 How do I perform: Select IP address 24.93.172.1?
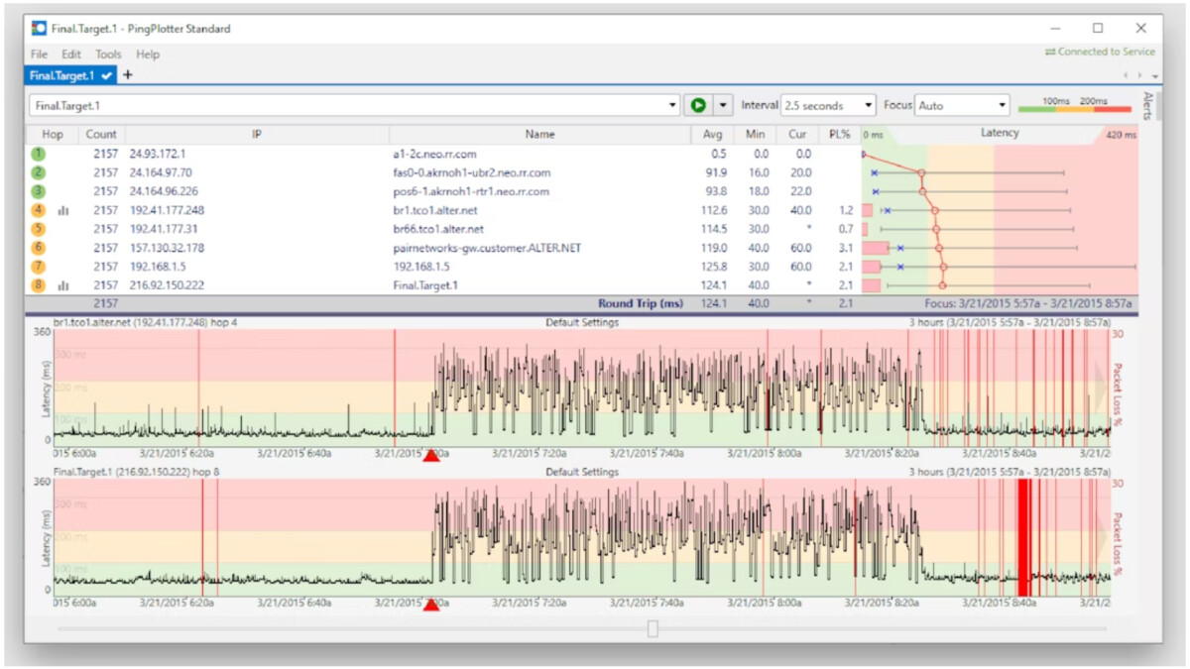157,154
